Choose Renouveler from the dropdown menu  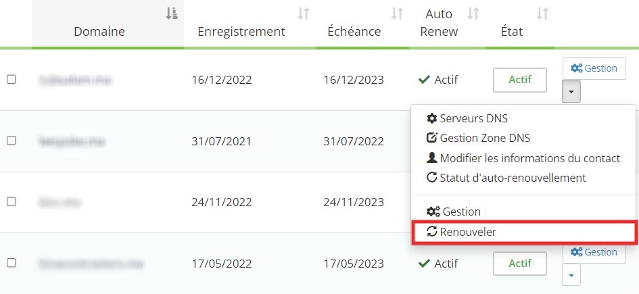[467, 232]
